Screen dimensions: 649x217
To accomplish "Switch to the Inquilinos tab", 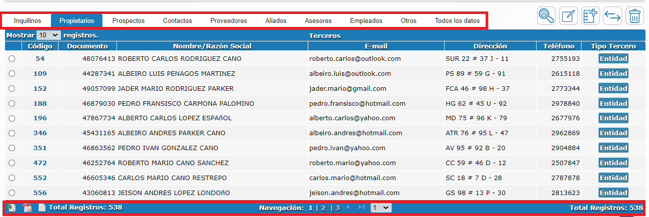I will [27, 21].
